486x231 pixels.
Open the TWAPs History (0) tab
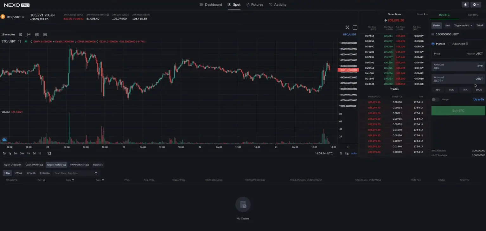pos(80,165)
